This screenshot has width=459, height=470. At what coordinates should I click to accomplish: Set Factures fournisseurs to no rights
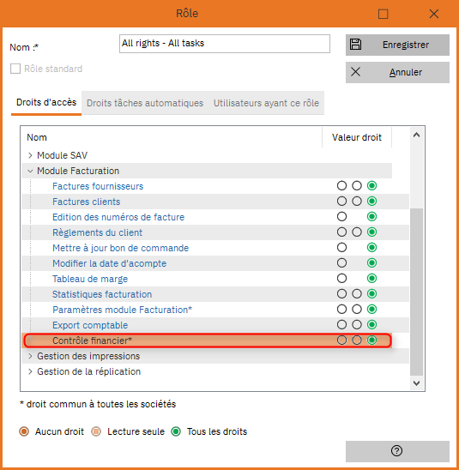coord(341,186)
